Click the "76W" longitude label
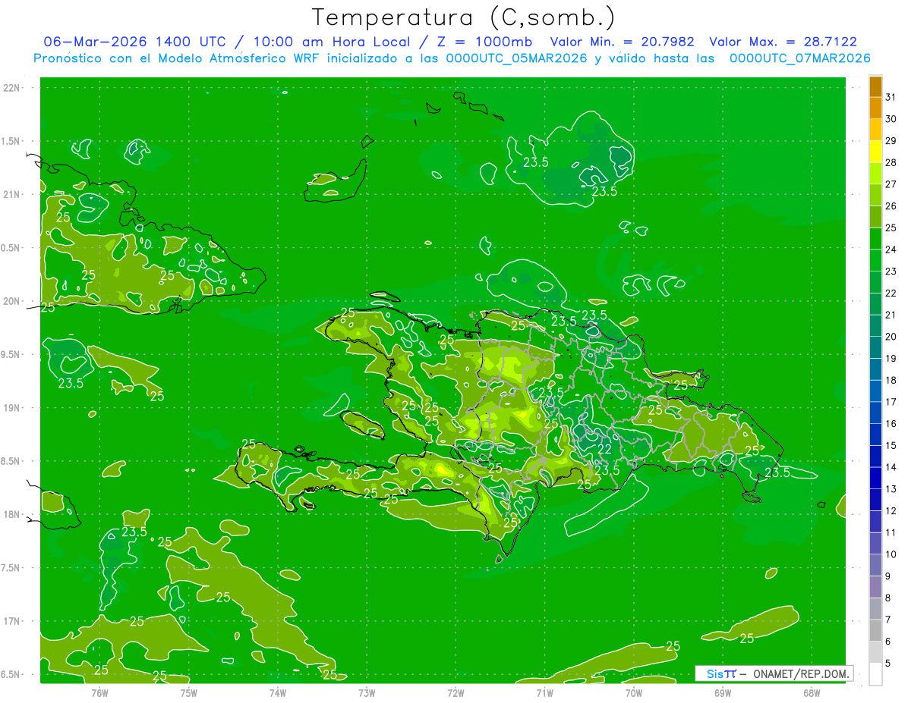 click(x=99, y=692)
